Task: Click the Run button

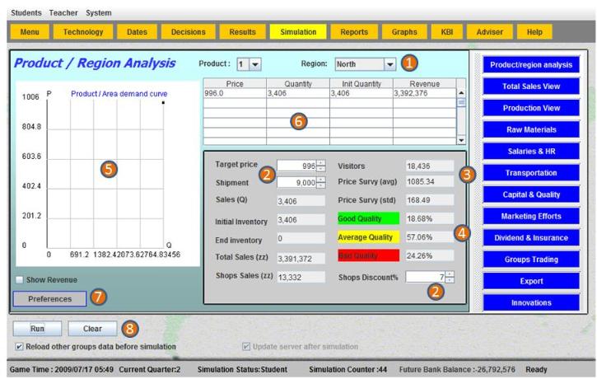Action: [36, 329]
